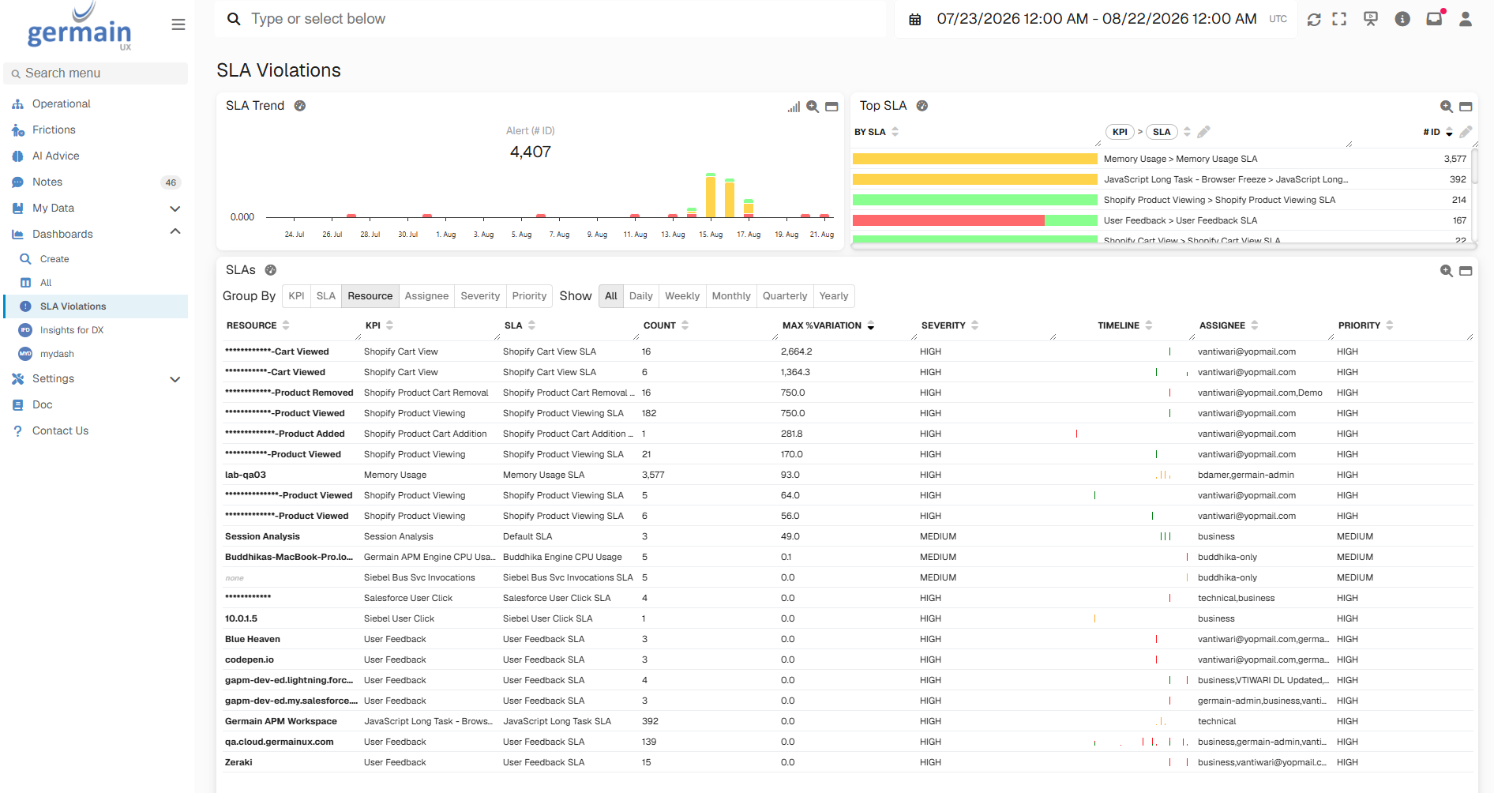The width and height of the screenshot is (1494, 793).
Task: Open Insights for DX dashboard
Action: [x=72, y=330]
